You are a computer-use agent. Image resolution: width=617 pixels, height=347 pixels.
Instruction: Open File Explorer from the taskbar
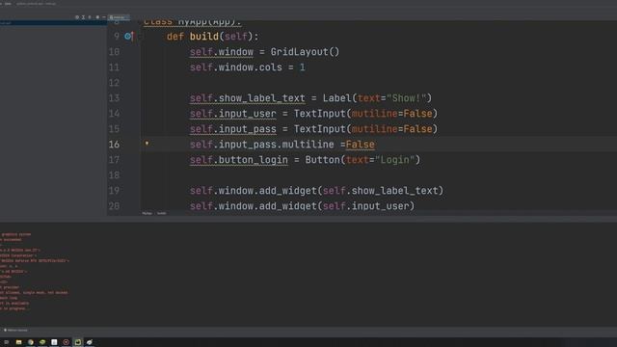[x=18, y=342]
